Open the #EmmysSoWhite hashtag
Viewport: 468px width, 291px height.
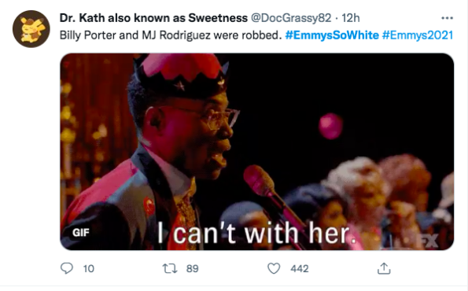point(332,35)
